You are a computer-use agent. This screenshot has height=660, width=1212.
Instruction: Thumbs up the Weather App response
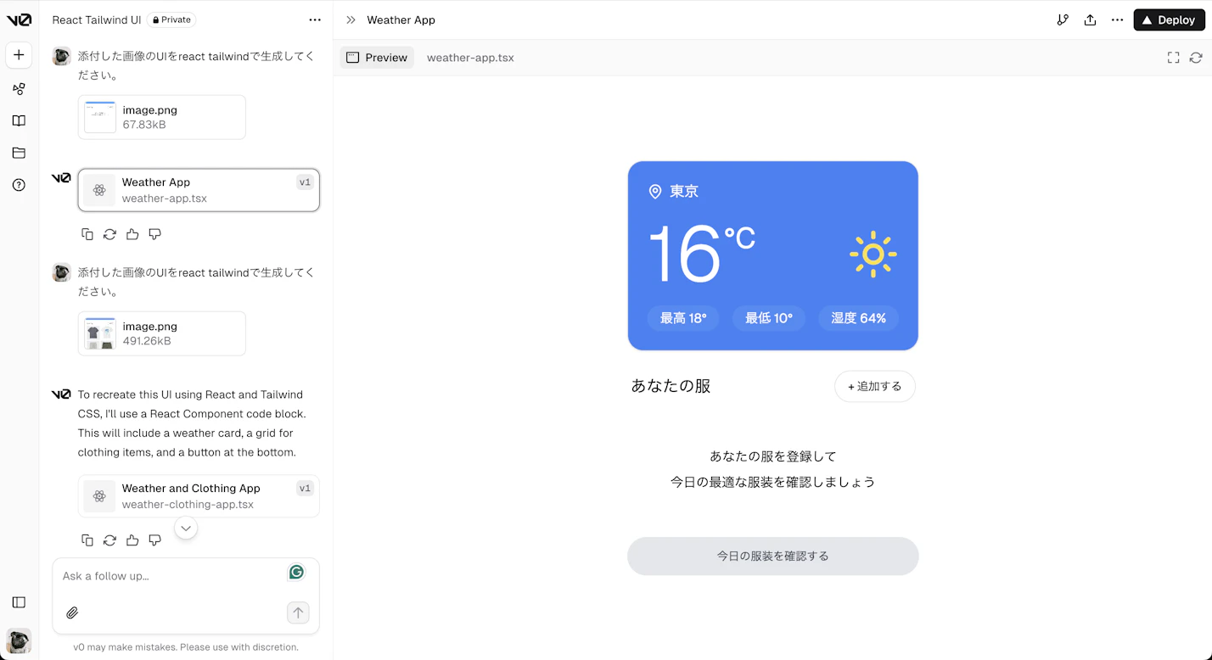[132, 234]
